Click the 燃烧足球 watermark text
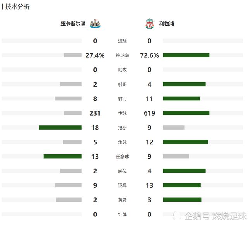The image size is (252, 225). tap(230, 216)
